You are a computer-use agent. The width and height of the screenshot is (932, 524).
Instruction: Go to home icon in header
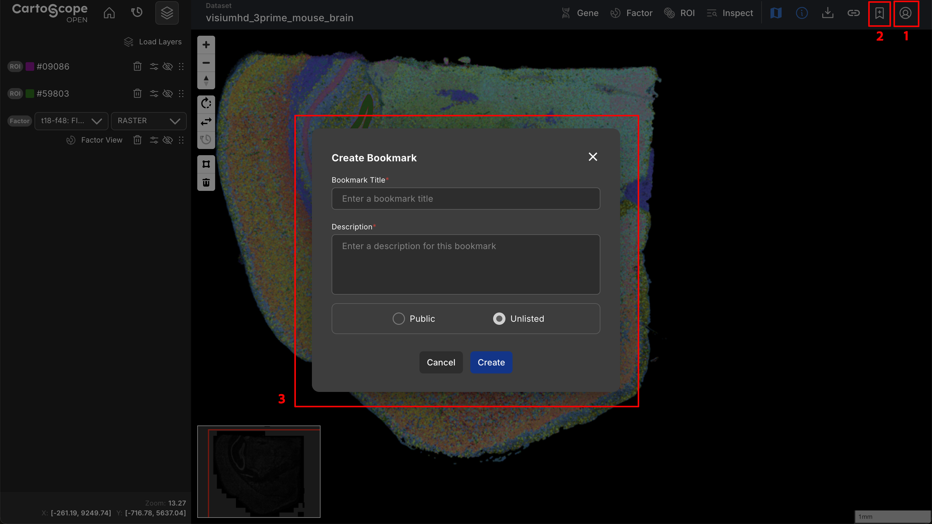tap(109, 13)
